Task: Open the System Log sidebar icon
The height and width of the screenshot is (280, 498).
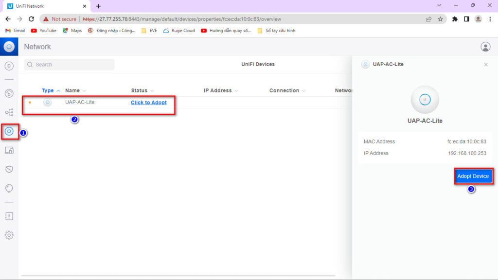Action: [x=9, y=216]
